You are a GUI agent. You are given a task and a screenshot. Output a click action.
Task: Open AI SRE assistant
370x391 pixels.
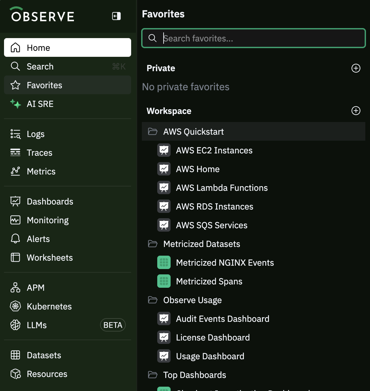[x=67, y=104]
